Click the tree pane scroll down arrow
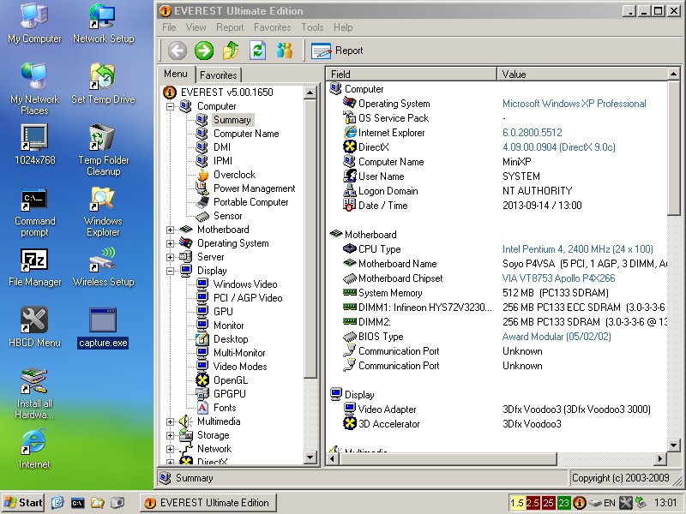686x514 pixels. point(310,457)
